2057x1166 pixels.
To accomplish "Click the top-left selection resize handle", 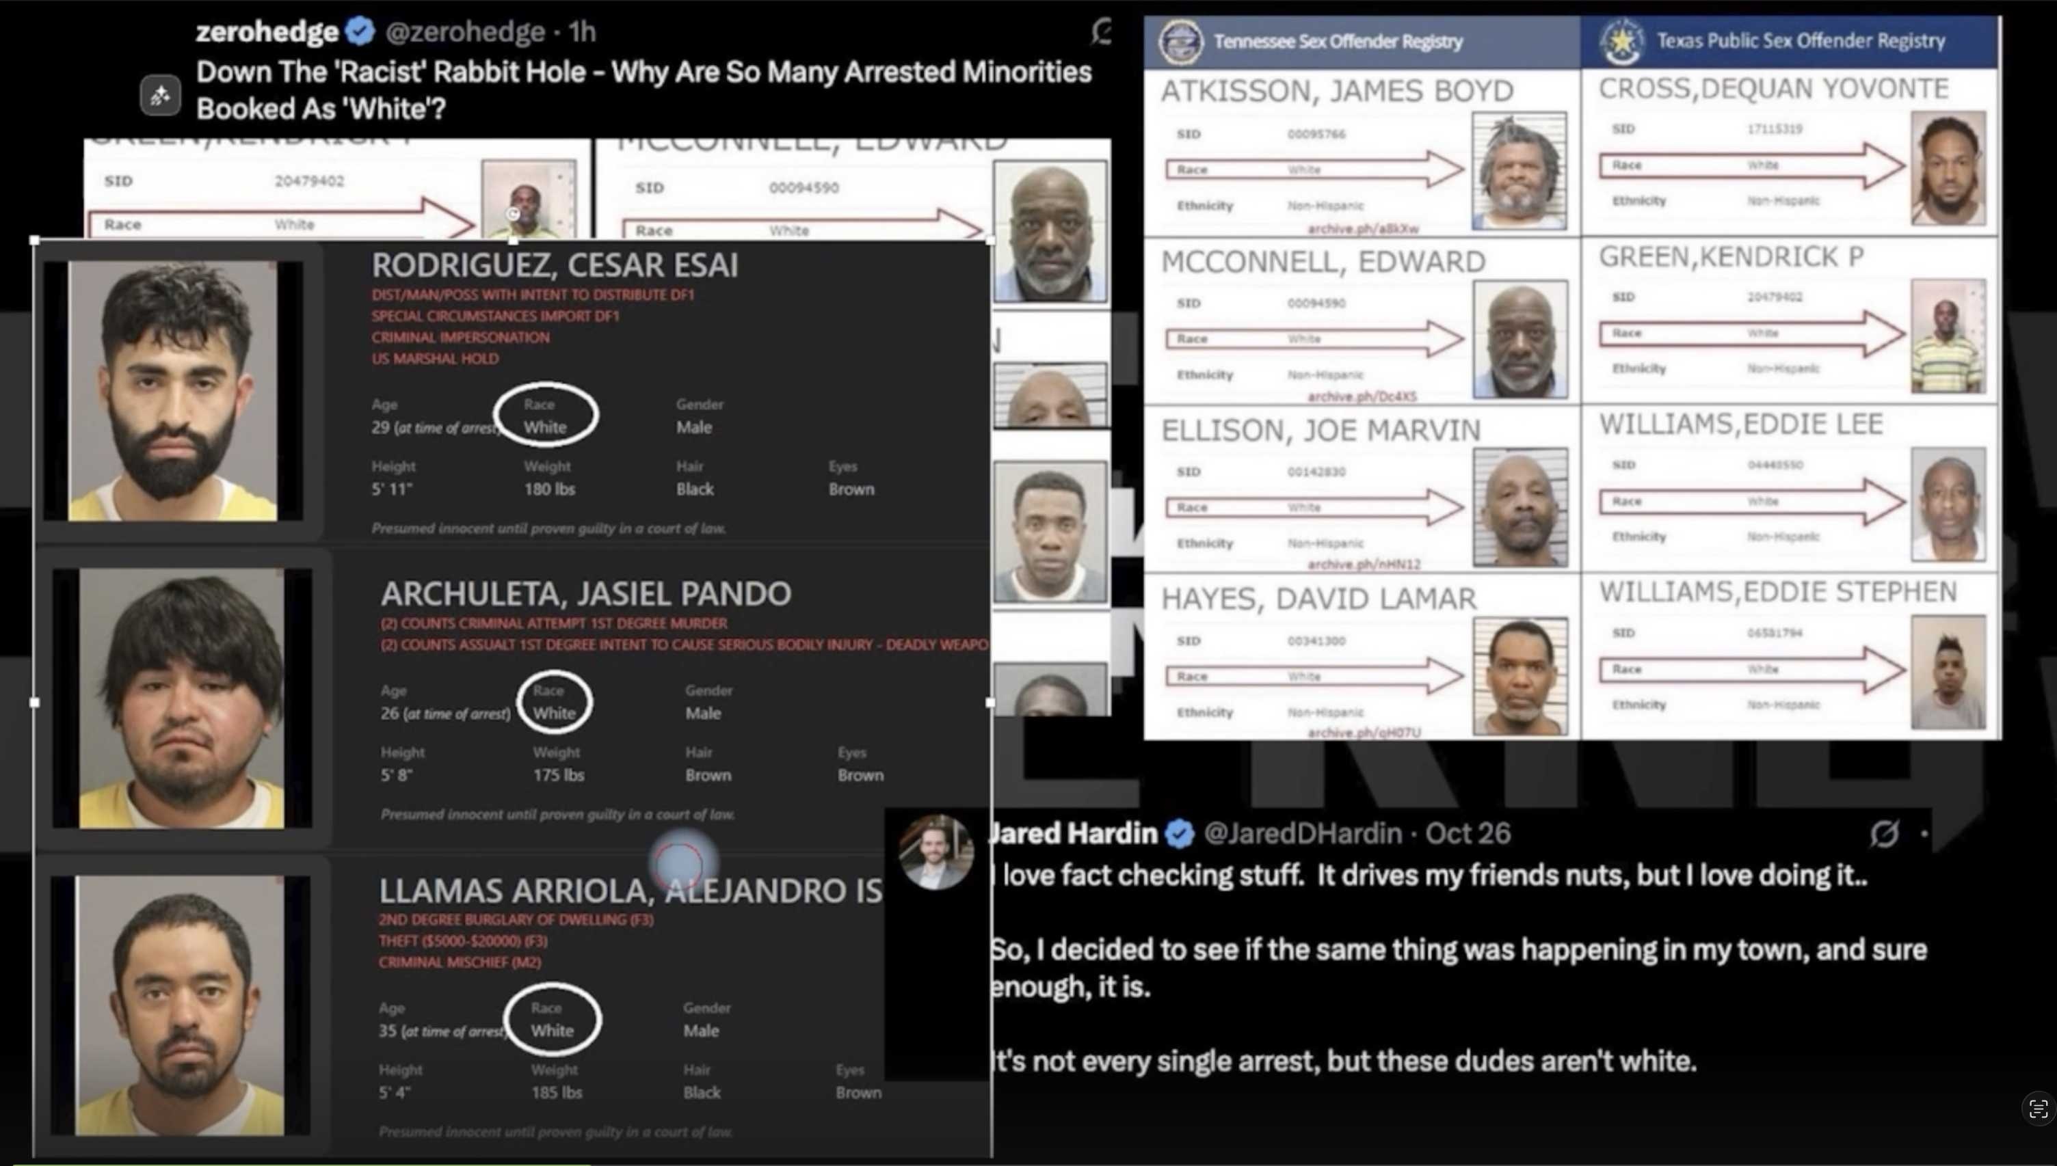I will click(x=34, y=241).
